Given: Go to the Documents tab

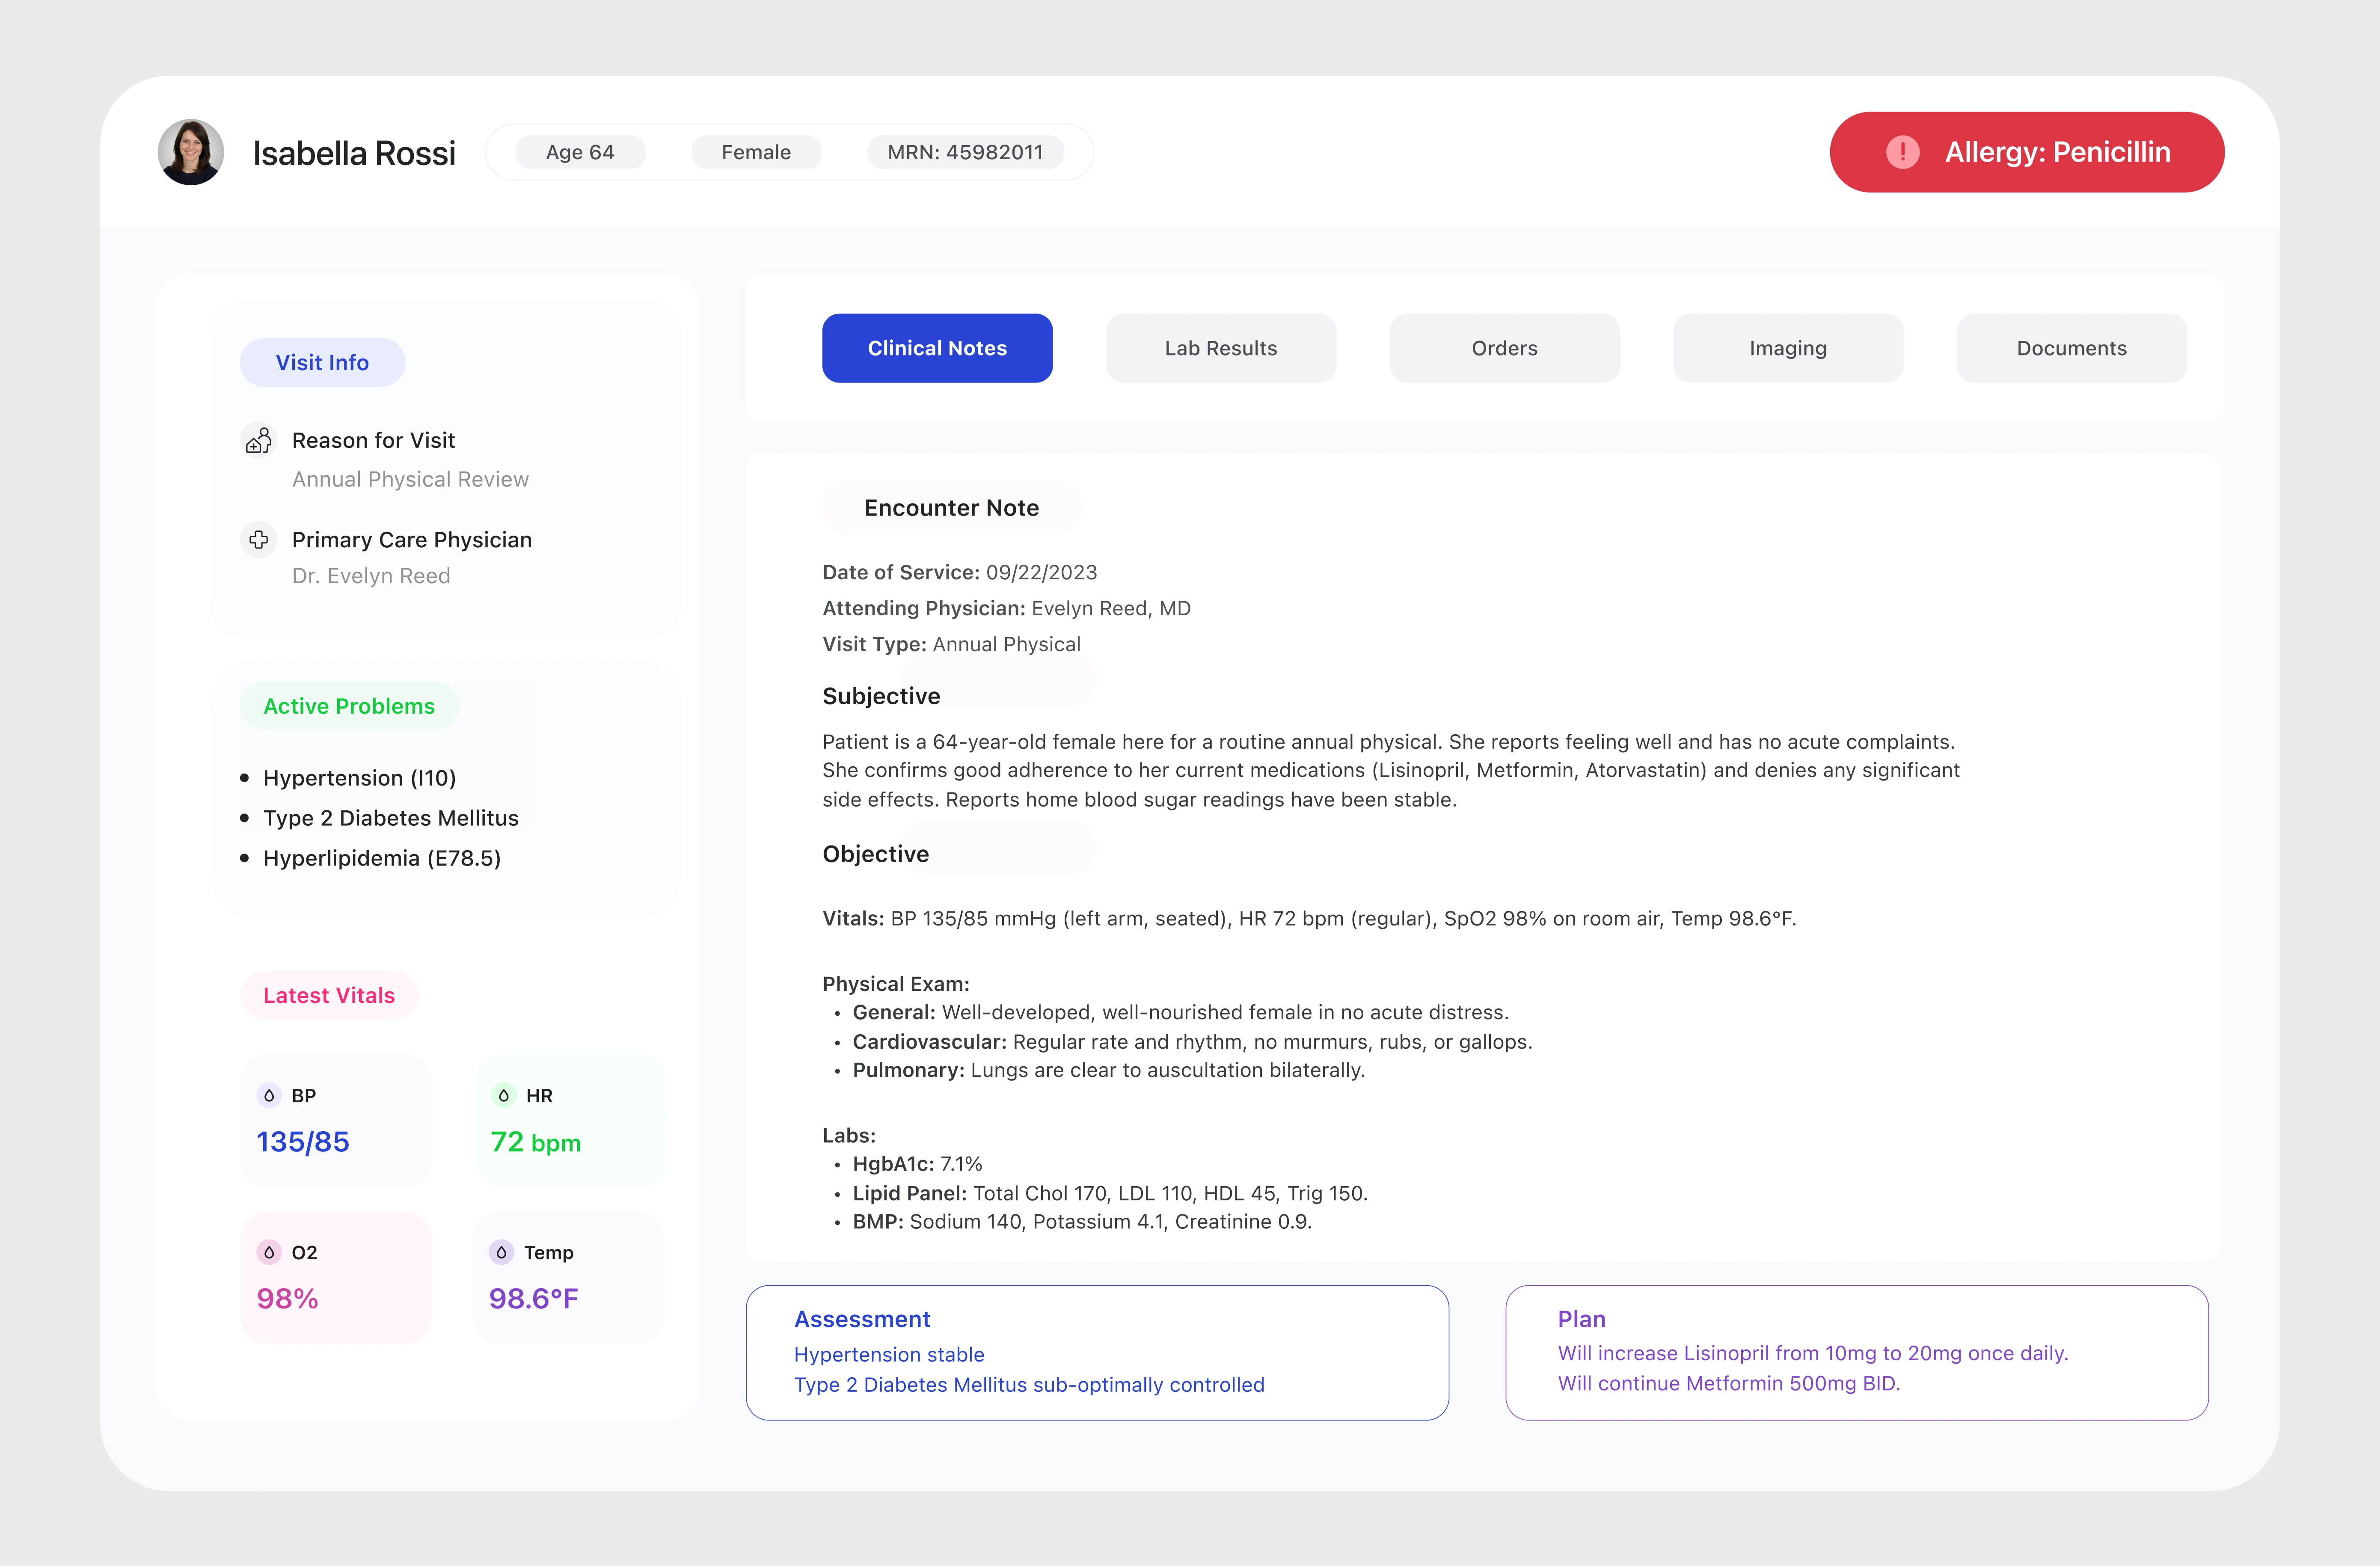Looking at the screenshot, I should coord(2071,348).
